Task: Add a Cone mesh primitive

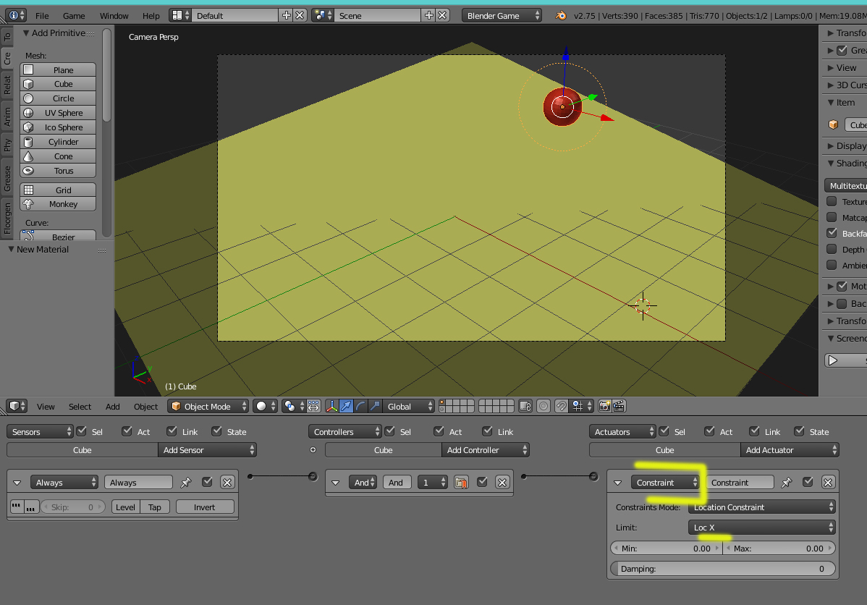Action: tap(58, 156)
